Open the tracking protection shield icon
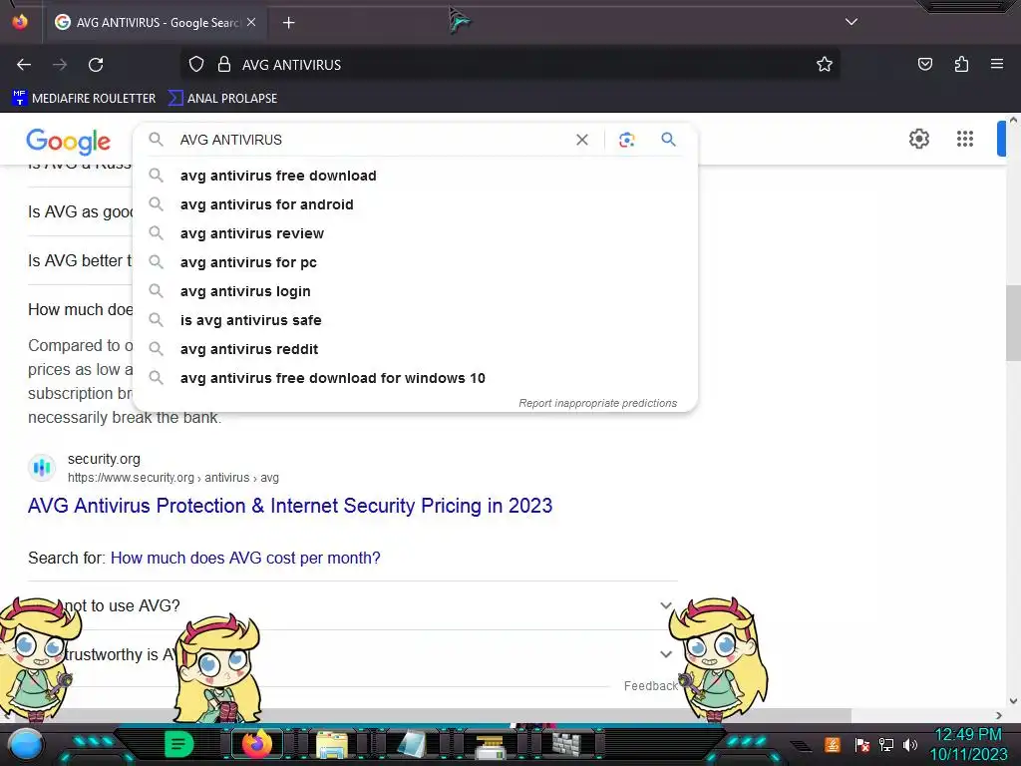Viewport: 1021px width, 766px height. point(196,65)
